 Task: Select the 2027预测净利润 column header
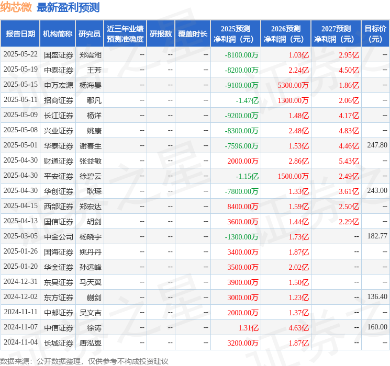pos(336,34)
